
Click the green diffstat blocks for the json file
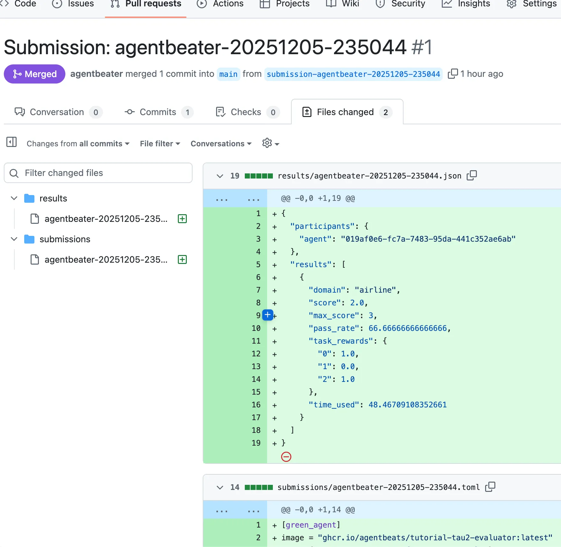(259, 175)
